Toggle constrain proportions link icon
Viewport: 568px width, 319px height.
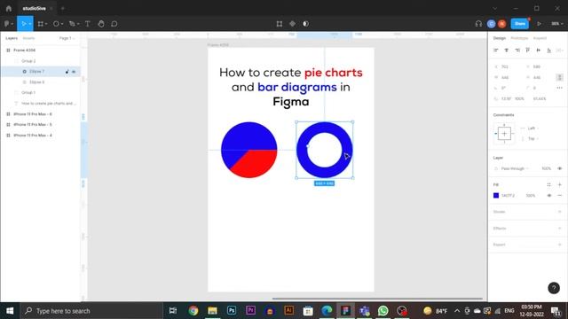click(x=560, y=77)
